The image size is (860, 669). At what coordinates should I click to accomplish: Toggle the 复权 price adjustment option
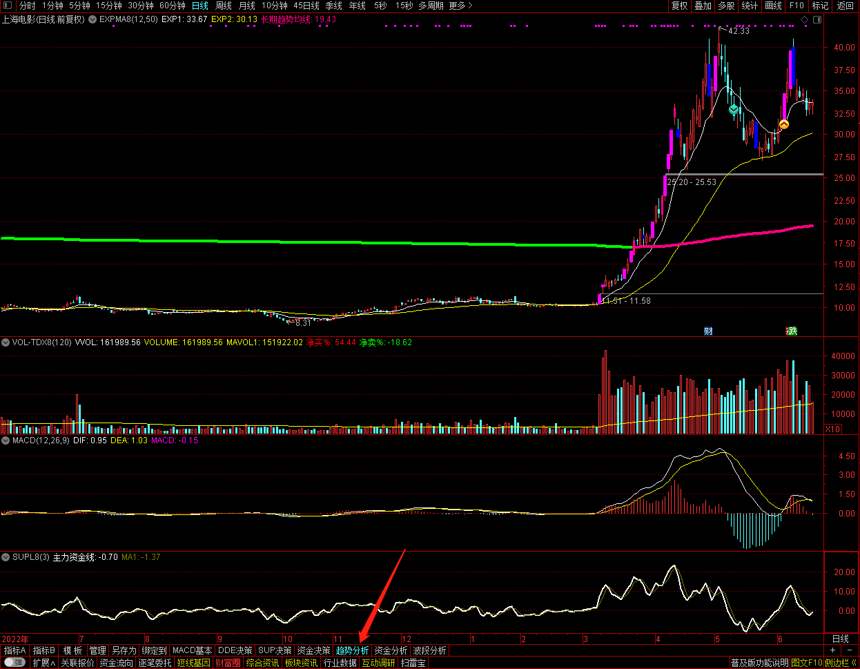pyautogui.click(x=679, y=6)
